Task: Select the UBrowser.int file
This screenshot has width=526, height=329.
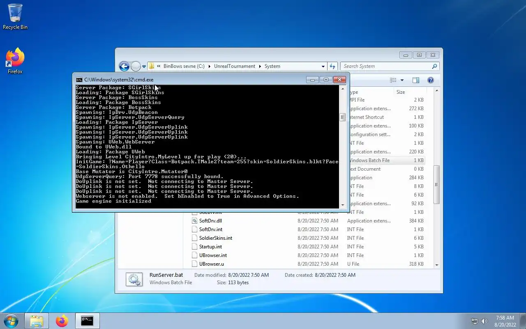Action: click(213, 255)
